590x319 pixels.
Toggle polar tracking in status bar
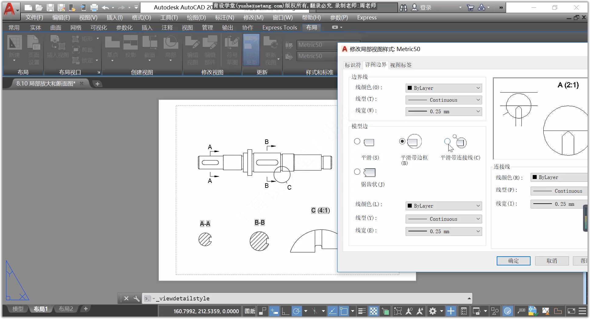[x=297, y=311]
